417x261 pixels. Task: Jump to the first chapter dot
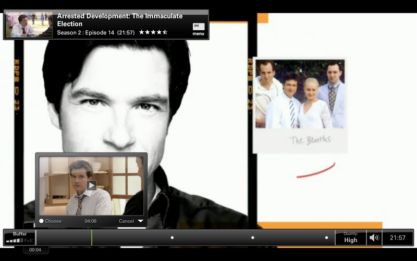pos(172,238)
